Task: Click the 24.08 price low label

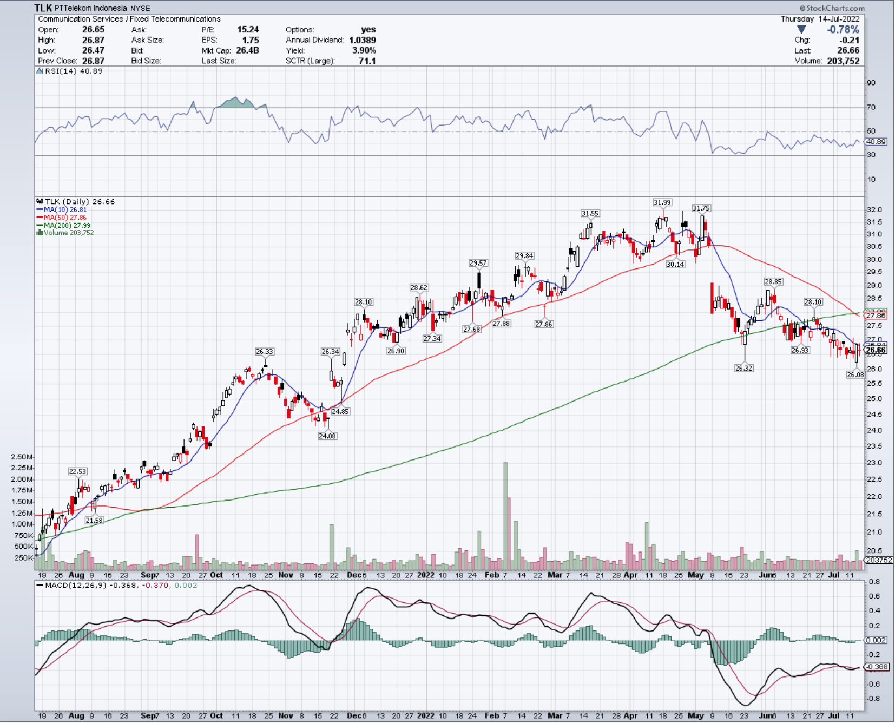Action: click(327, 436)
